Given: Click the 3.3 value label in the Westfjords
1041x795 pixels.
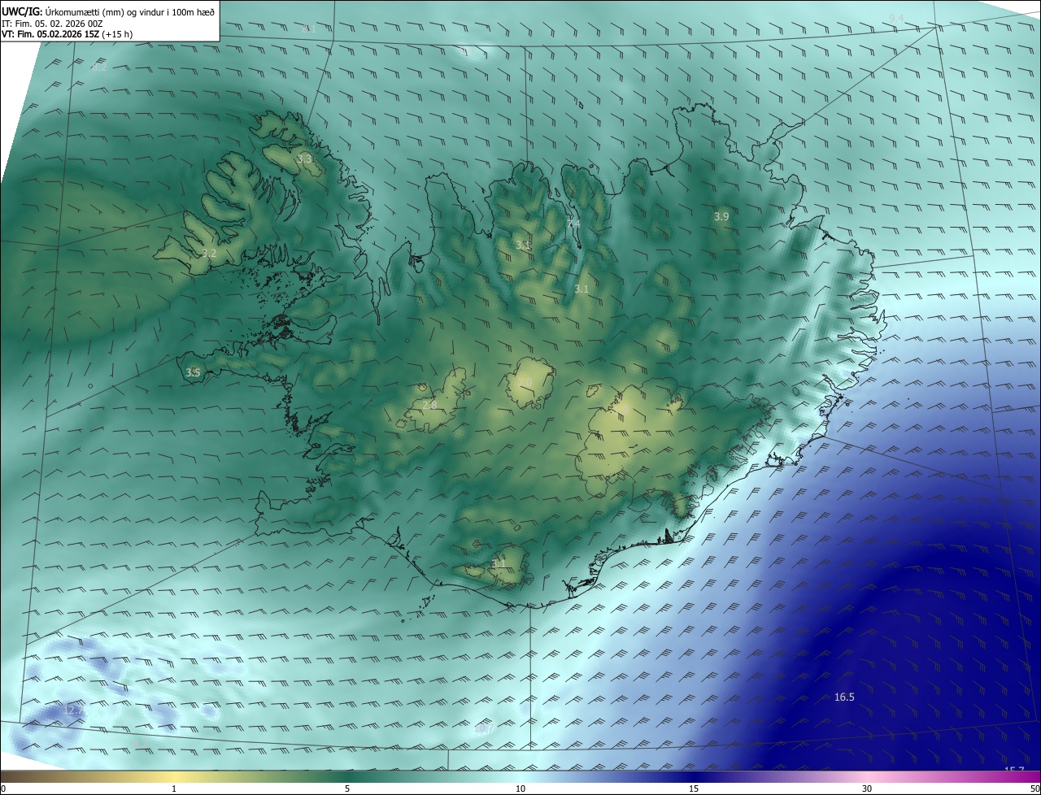Looking at the screenshot, I should pyautogui.click(x=304, y=160).
